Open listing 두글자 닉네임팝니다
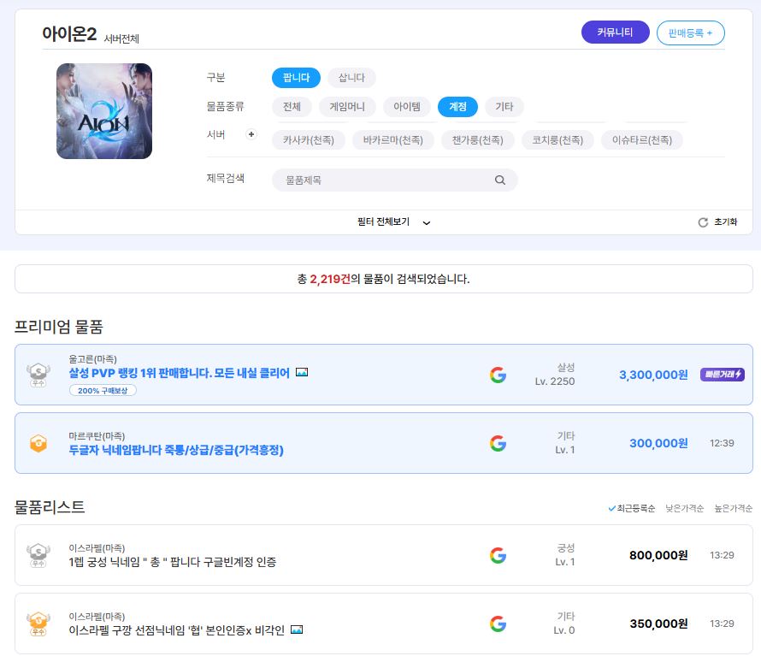761x656 pixels. coord(176,450)
